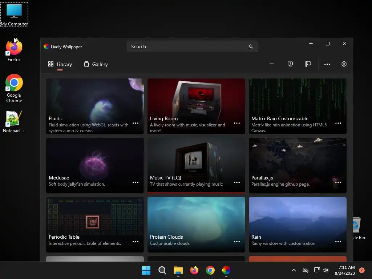Open File Explorer from taskbar
This screenshot has width=372, height=279.
178,270
